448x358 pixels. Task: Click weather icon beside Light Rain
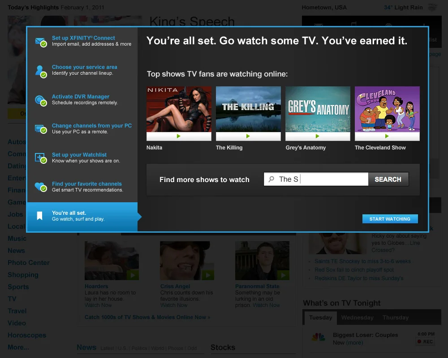(433, 7)
